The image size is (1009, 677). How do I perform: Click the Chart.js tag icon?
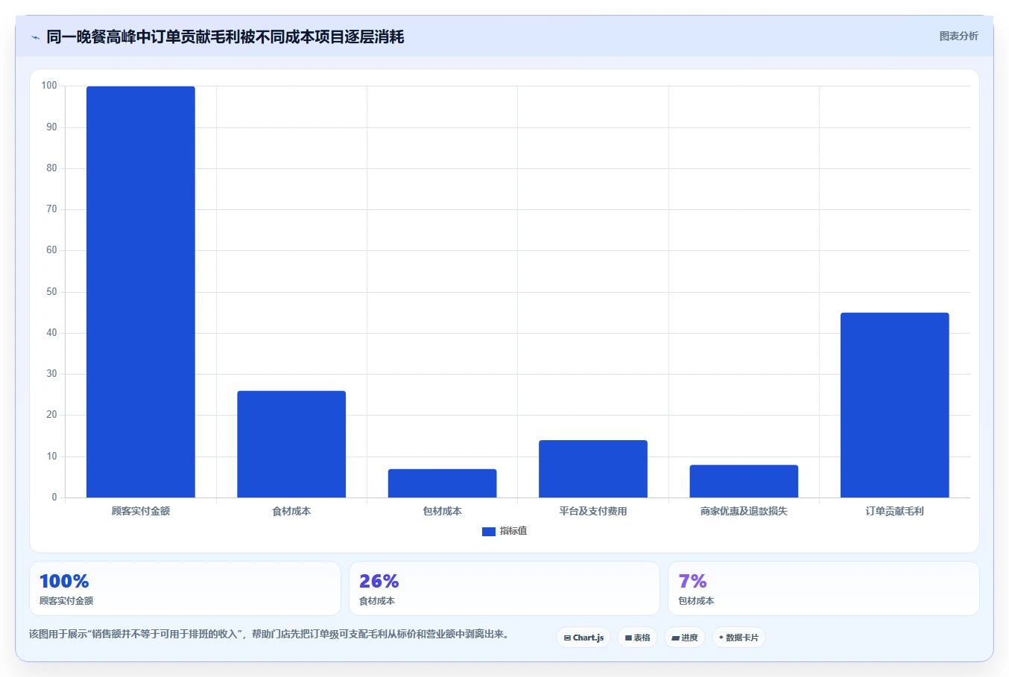point(567,638)
